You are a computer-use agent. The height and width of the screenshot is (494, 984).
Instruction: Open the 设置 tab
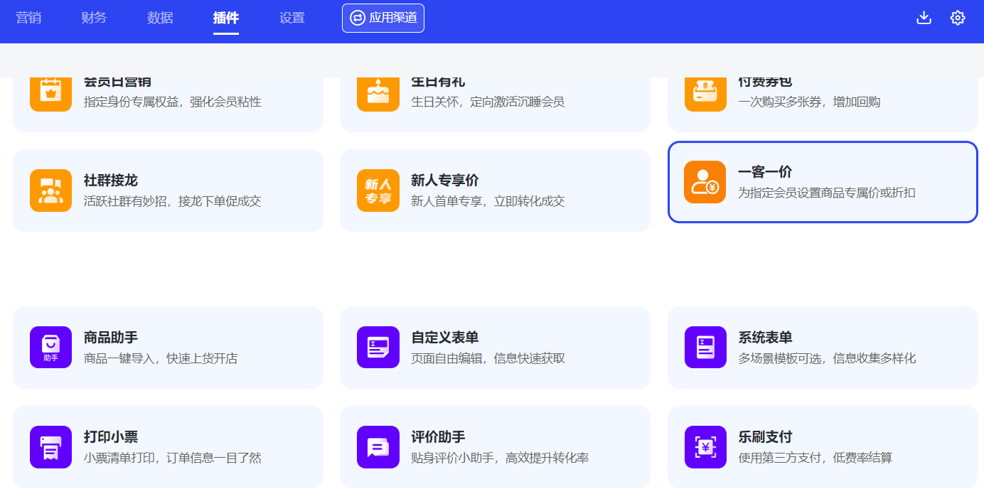pyautogui.click(x=292, y=18)
